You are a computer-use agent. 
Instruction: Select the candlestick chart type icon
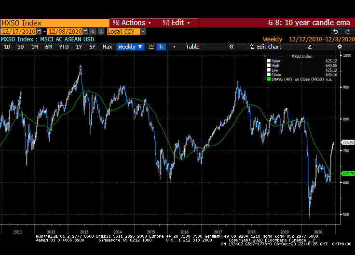pos(162,47)
